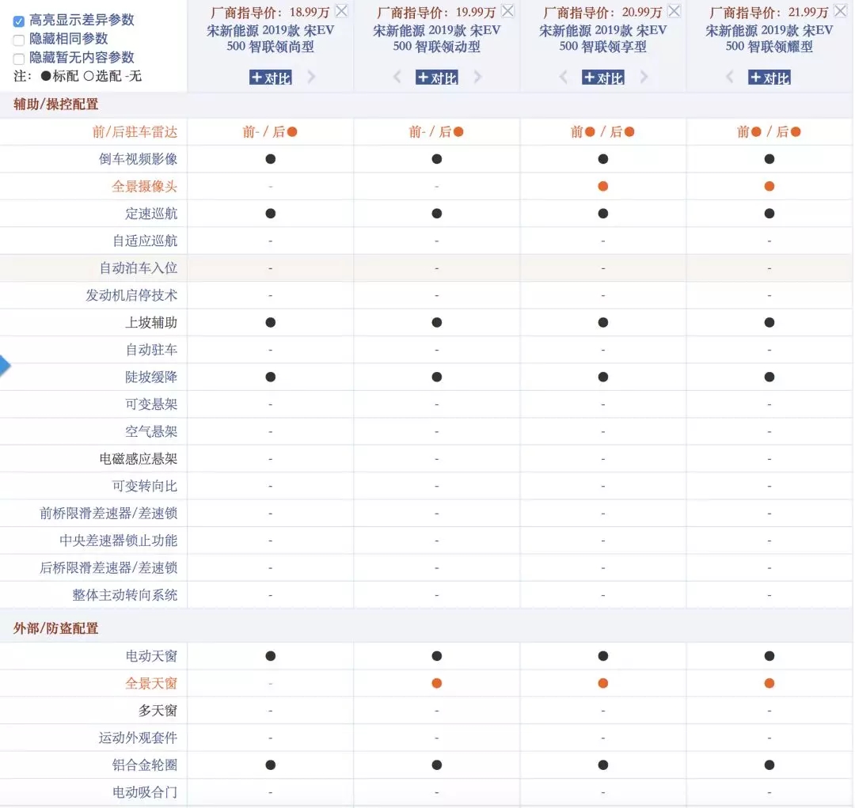Add 智联领享型 to 对比 list
The width and height of the screenshot is (855, 808).
click(x=603, y=78)
